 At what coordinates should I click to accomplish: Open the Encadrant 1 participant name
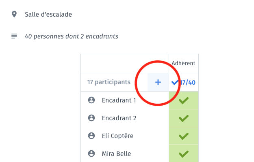pyautogui.click(x=119, y=100)
